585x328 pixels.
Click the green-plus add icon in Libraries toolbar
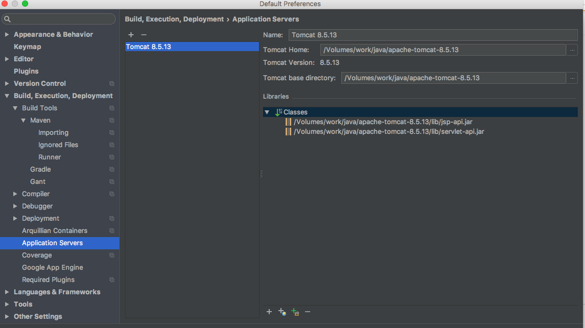tap(295, 312)
